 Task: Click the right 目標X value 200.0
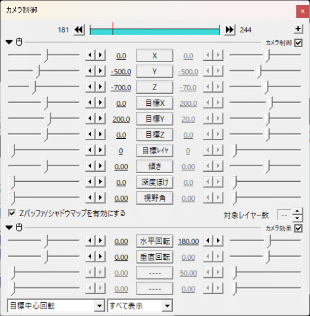coord(188,103)
